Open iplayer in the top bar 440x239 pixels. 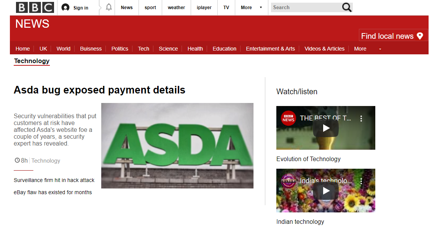pos(204,8)
